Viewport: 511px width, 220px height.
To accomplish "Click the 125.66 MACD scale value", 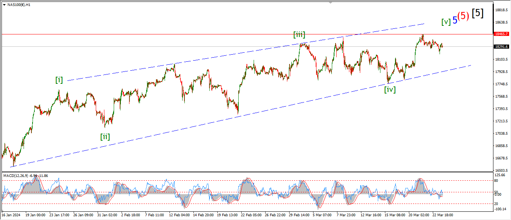I will [500, 175].
